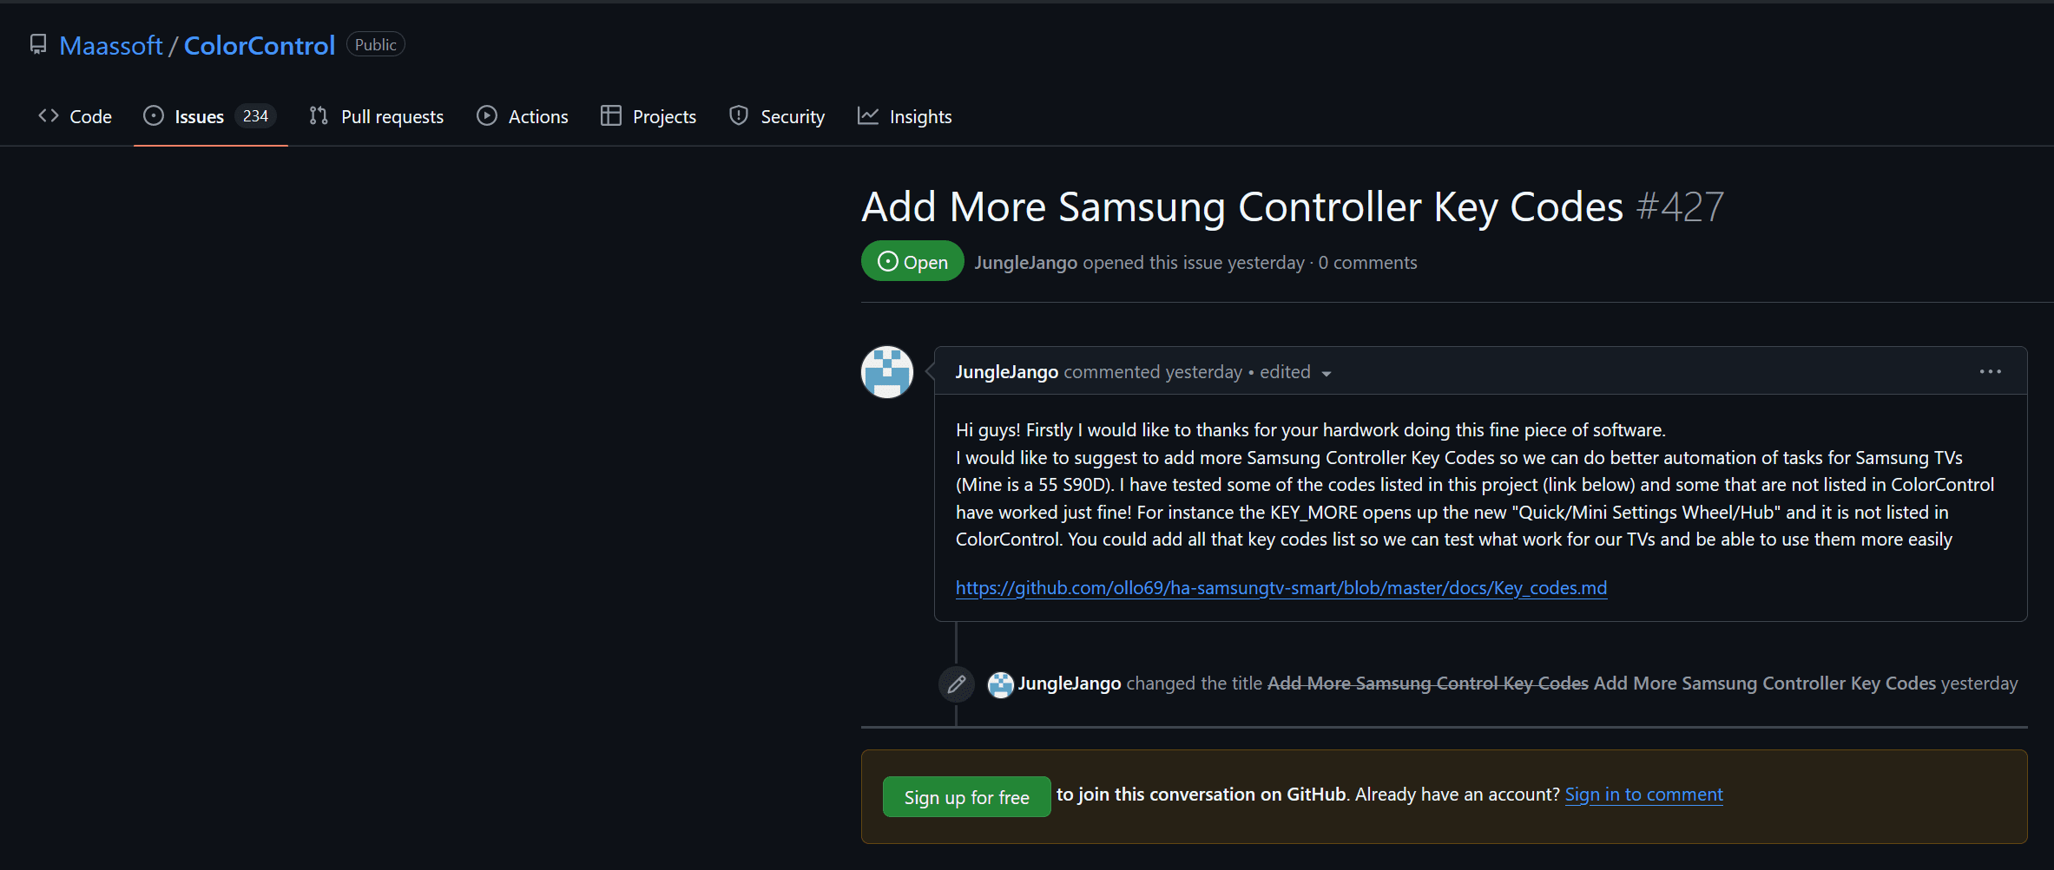2054x870 pixels.
Task: Open JungleJango link in title-change event
Action: pos(1070,684)
